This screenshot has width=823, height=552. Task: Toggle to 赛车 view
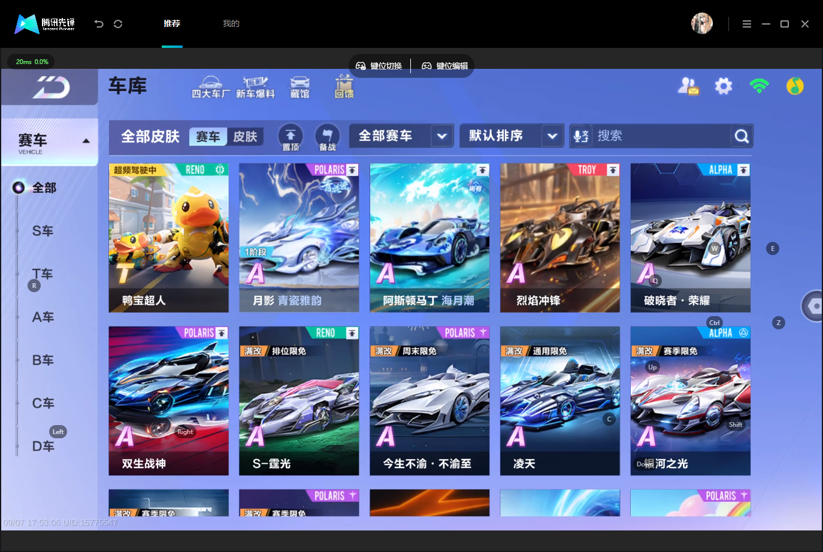click(x=208, y=137)
